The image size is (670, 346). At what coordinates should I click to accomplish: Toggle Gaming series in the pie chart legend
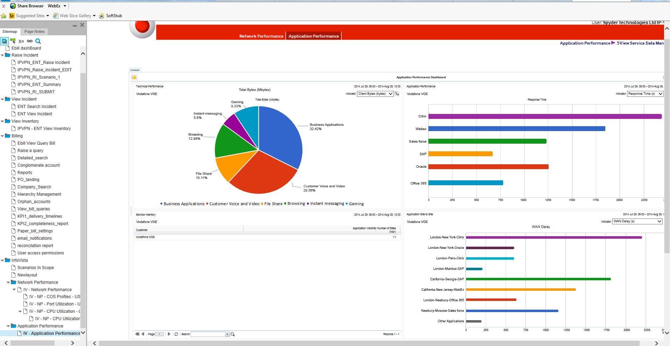click(356, 204)
